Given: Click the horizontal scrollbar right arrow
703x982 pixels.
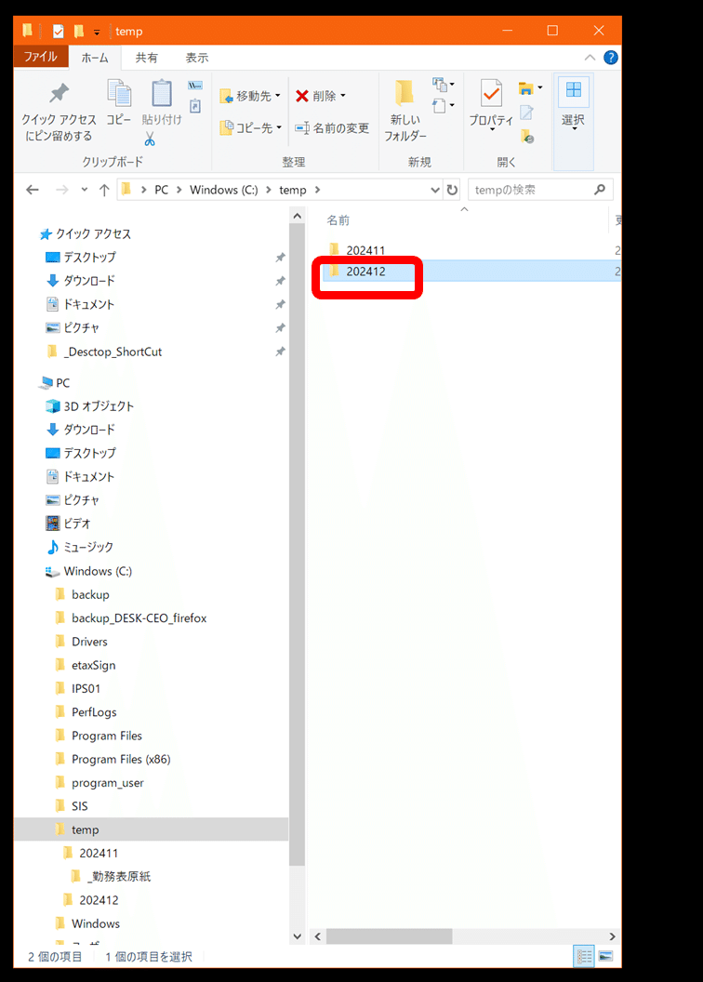Looking at the screenshot, I should 612,937.
